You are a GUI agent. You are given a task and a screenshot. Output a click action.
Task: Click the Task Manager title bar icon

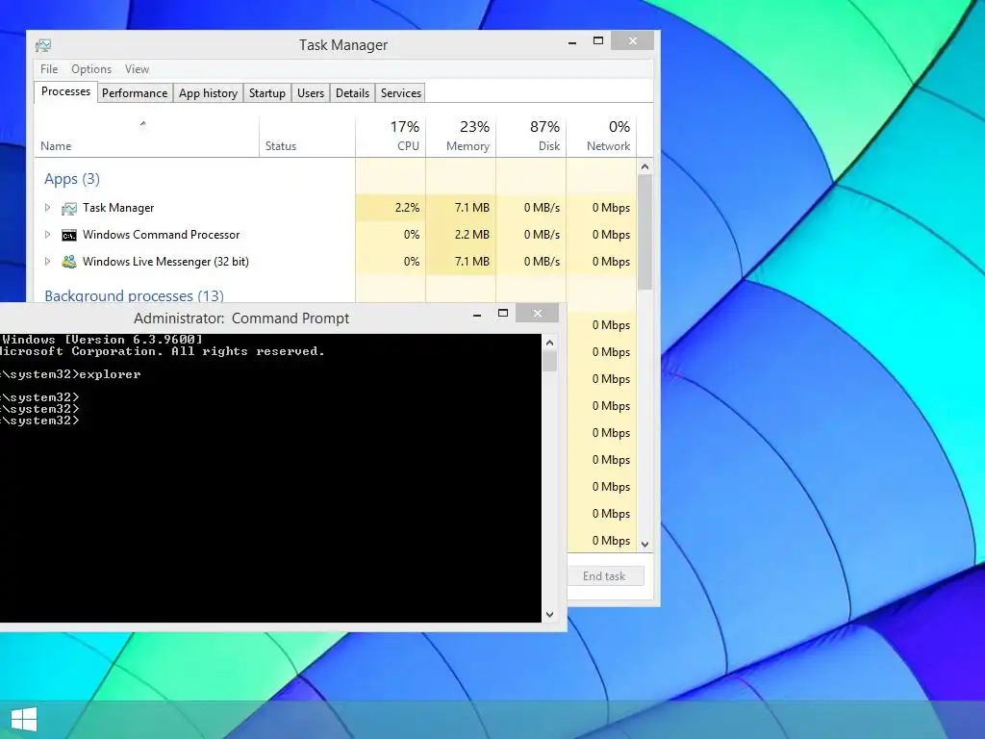(42, 45)
